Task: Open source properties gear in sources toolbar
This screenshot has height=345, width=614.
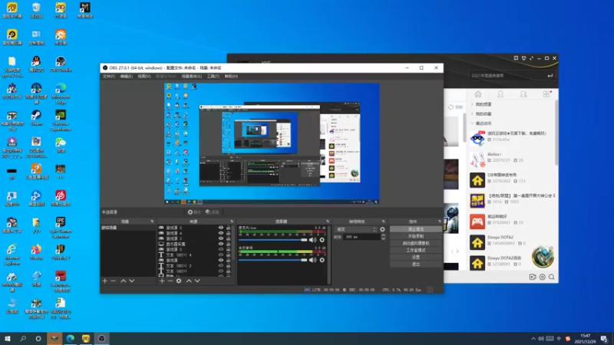Action: tap(179, 281)
